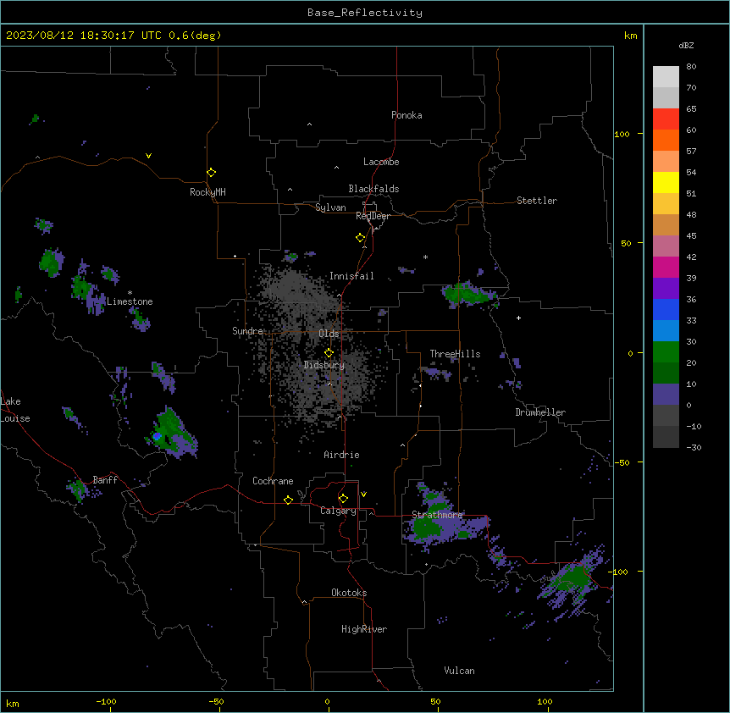This screenshot has width=730, height=713.
Task: Click the 2023/08/12 18:30:17 UTC timestamp
Action: pyautogui.click(x=83, y=36)
